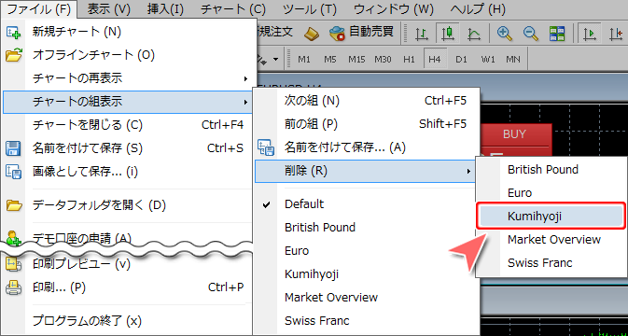The image size is (628, 336).
Task: Select オフラインチャート (O) entry
Action: click(127, 55)
